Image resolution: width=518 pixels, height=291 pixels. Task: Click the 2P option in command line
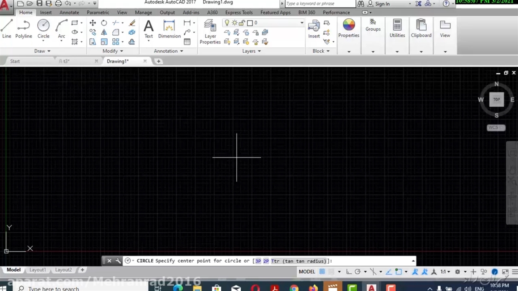[x=266, y=261]
